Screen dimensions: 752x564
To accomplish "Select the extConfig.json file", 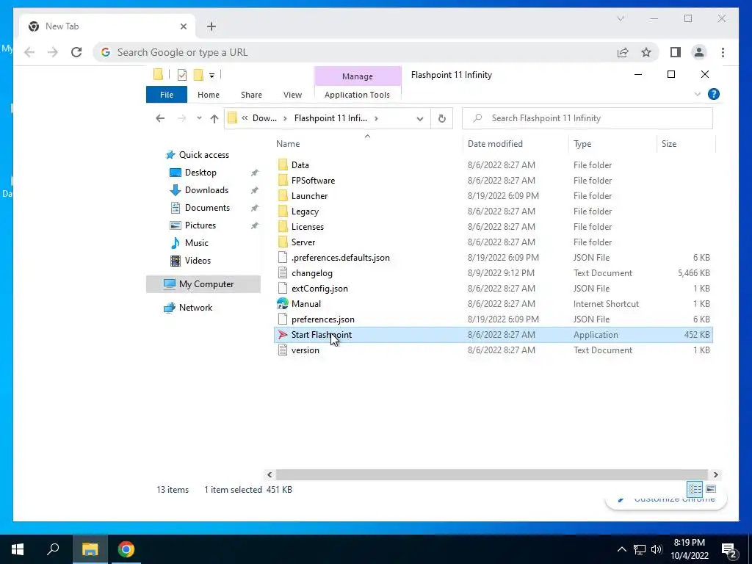I will (319, 288).
